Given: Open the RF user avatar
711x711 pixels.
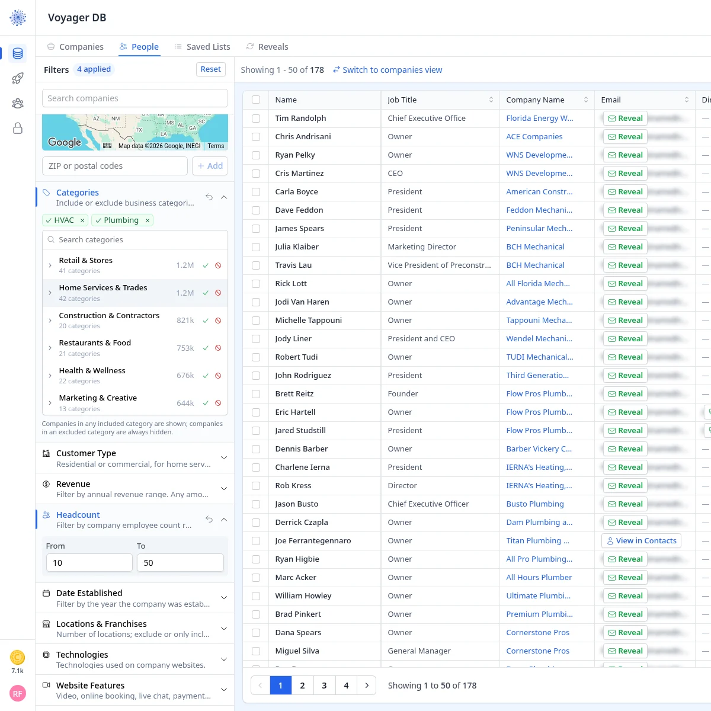Looking at the screenshot, I should (x=18, y=693).
